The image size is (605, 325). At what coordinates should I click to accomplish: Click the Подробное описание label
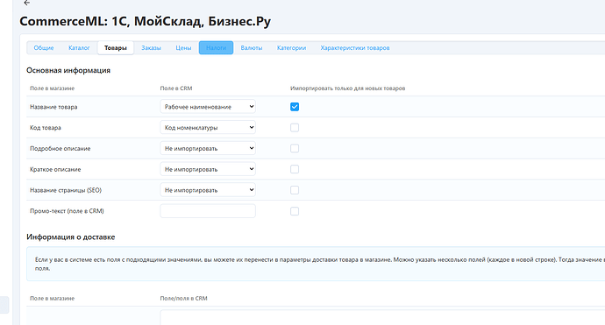coord(60,148)
